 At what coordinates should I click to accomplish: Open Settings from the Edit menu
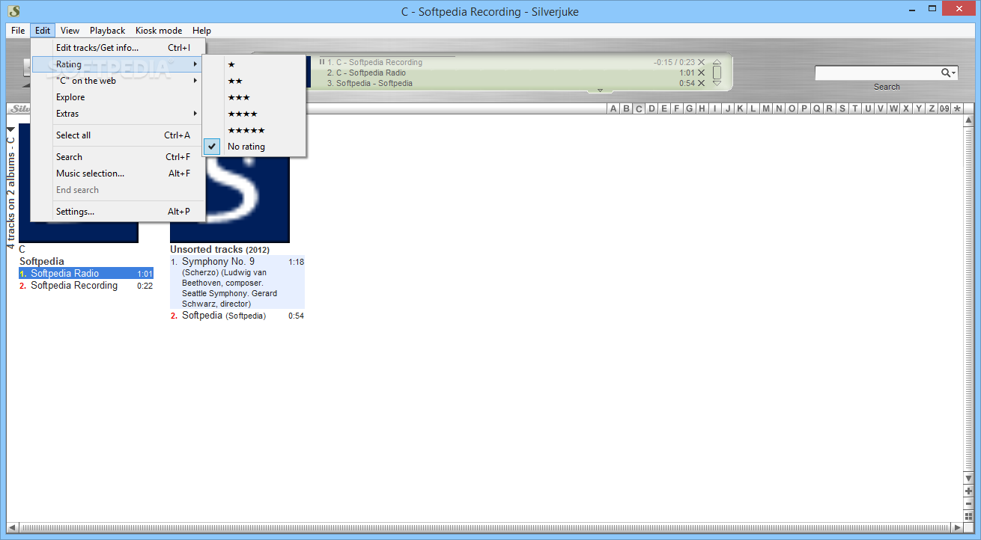(x=118, y=212)
